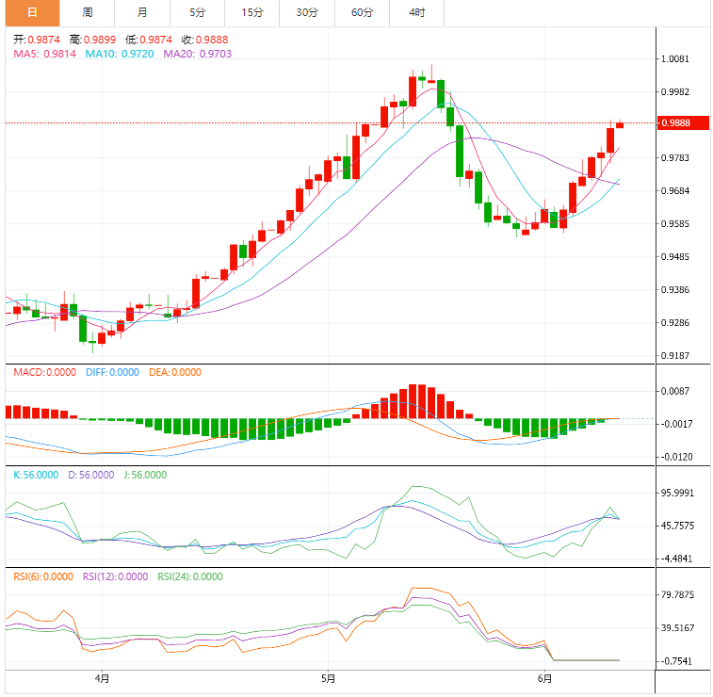This screenshot has height=697, width=713.
Task: Click the K: 56.0000 KDJ label
Action: (34, 475)
